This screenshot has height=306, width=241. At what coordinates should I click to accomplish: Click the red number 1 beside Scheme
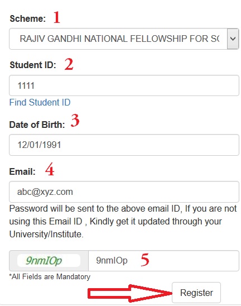[x=57, y=17]
